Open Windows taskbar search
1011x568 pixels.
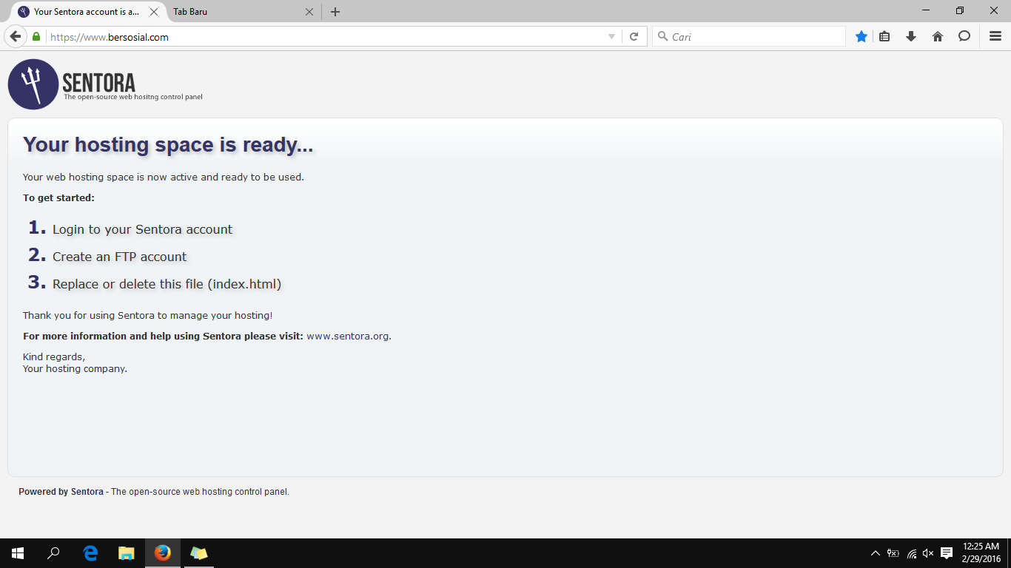coord(53,553)
